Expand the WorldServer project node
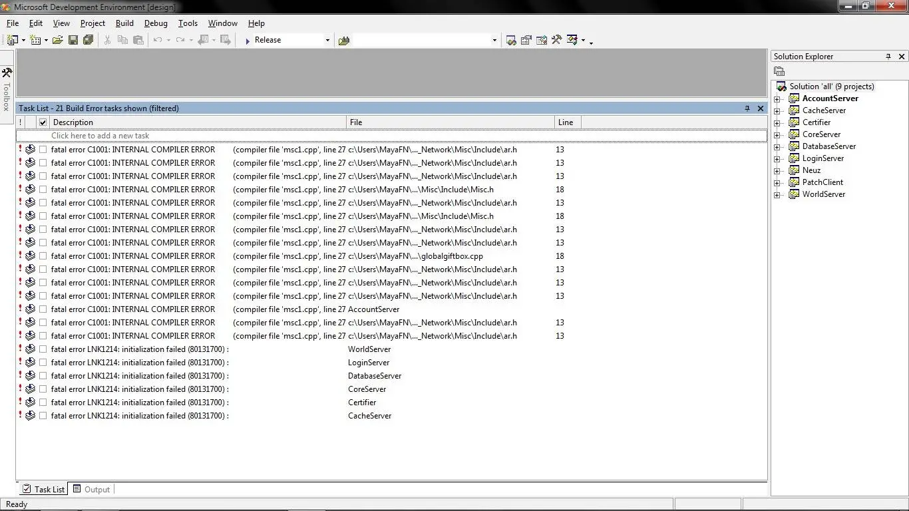 [777, 194]
